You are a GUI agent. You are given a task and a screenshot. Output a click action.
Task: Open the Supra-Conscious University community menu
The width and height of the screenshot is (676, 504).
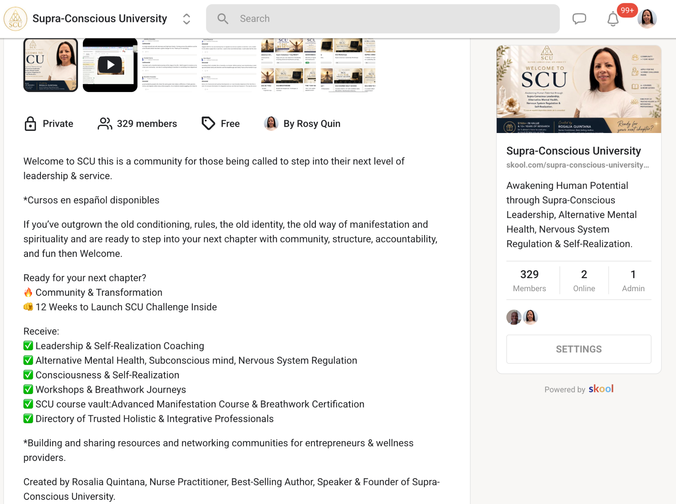click(x=100, y=19)
